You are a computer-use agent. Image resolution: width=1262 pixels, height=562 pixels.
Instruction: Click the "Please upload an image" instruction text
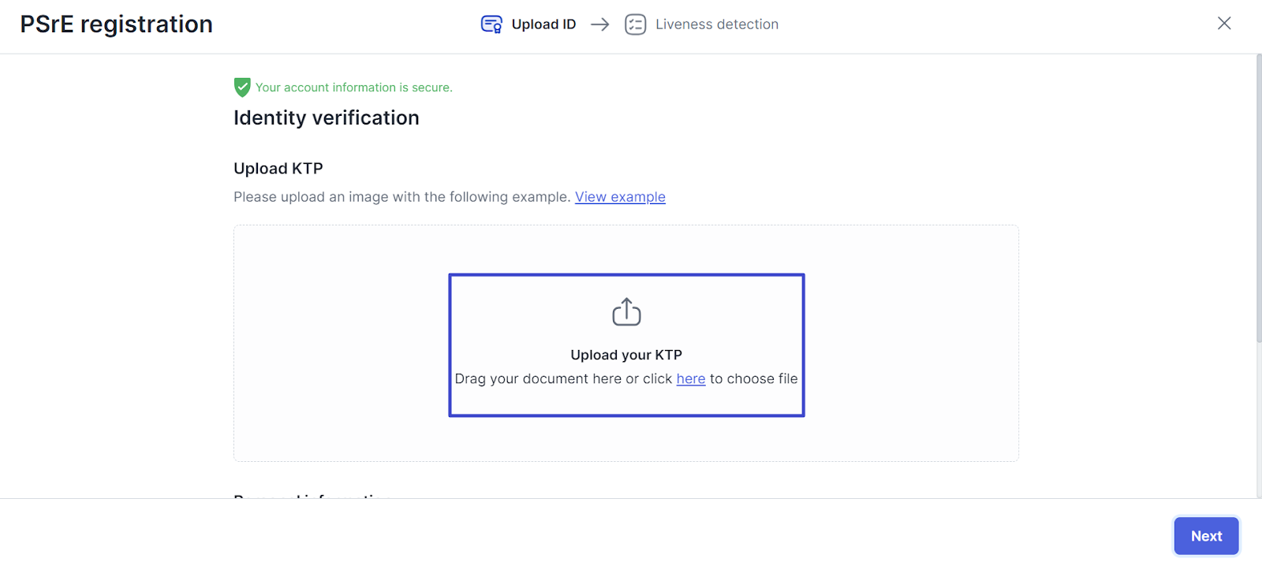point(401,197)
